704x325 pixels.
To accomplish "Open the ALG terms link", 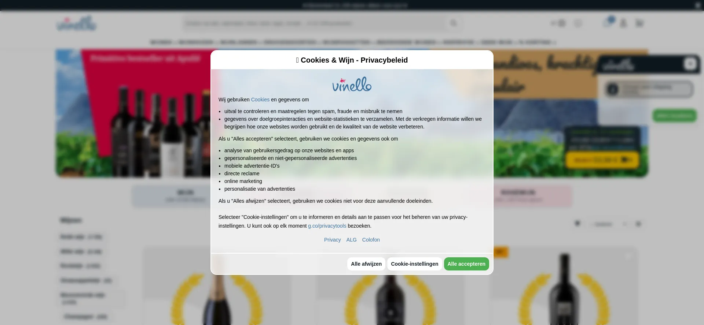I will [352, 240].
